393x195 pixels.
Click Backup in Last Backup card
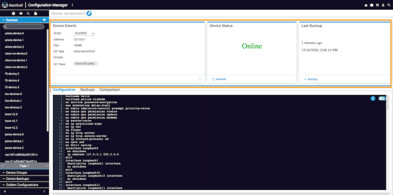point(311,79)
